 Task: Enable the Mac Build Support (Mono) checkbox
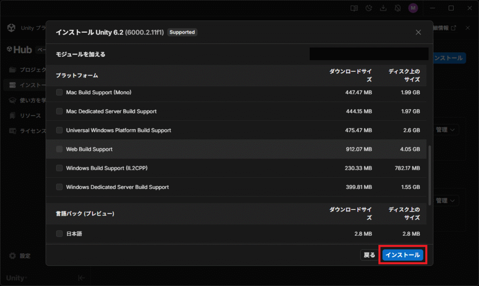pyautogui.click(x=59, y=92)
